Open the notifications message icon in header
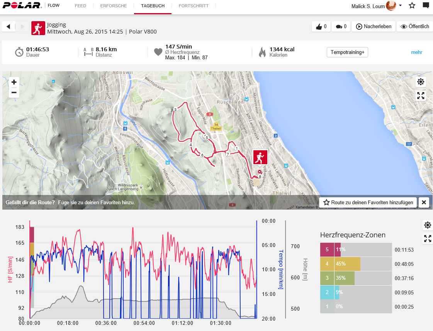 click(x=426, y=6)
